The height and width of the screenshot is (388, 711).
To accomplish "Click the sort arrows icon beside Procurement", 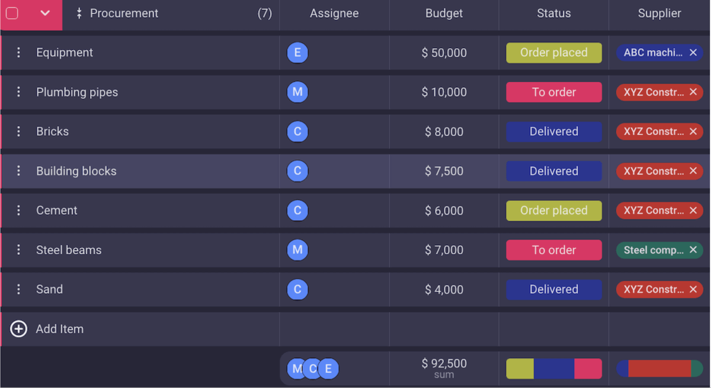I will pyautogui.click(x=78, y=13).
